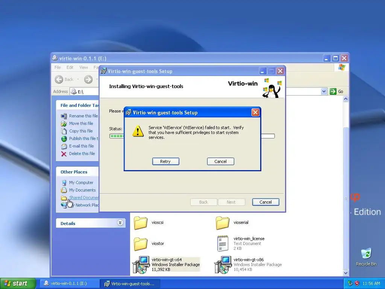
Task: Select the vioserial folder icon
Action: click(x=223, y=223)
